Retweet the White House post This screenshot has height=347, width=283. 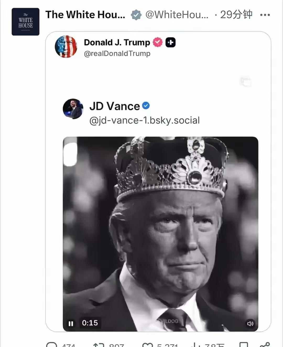point(99,345)
